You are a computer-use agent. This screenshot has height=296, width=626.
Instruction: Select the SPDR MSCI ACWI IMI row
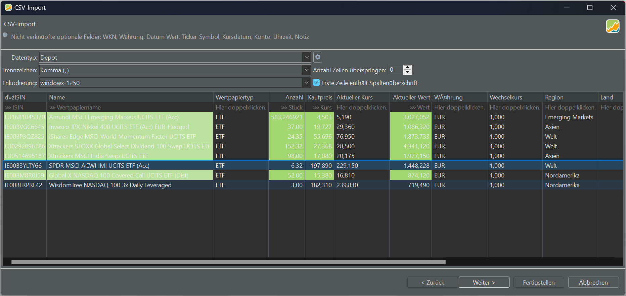click(x=313, y=165)
